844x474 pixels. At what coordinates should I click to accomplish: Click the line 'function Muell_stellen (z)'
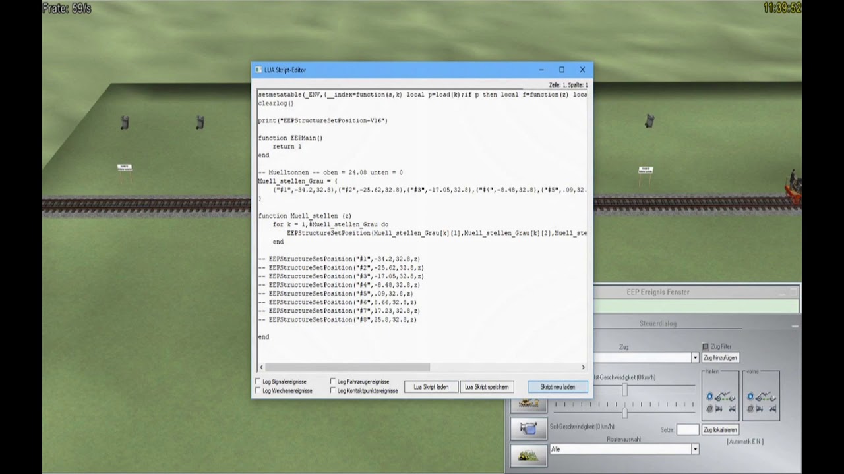[x=305, y=216]
